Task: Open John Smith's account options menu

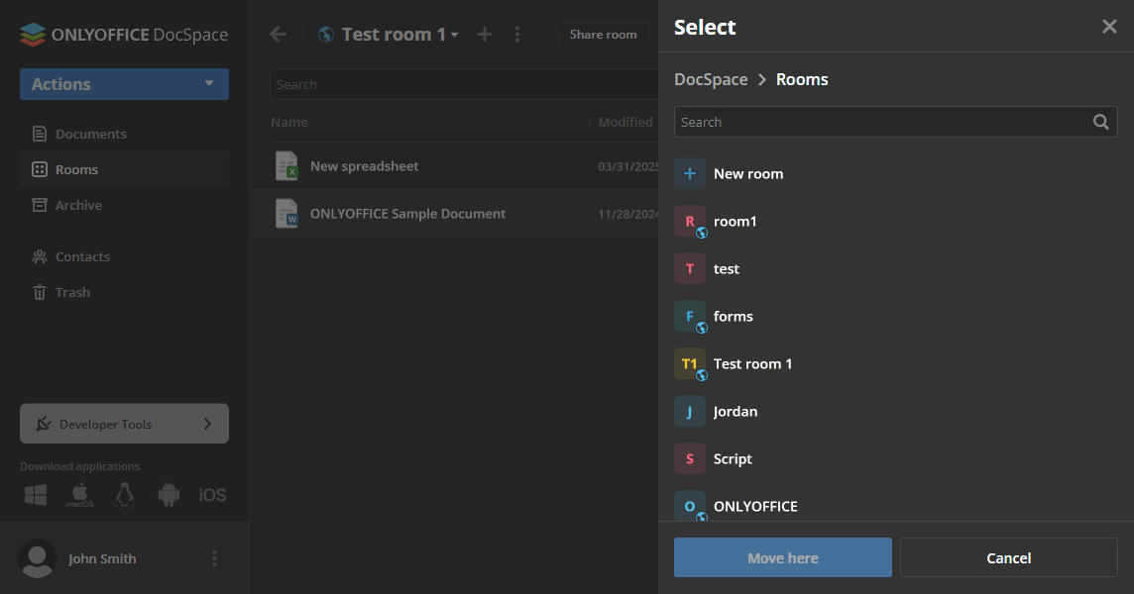Action: (x=214, y=558)
